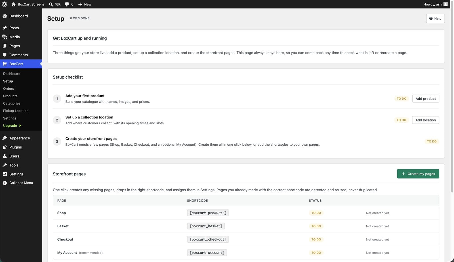454x262 pixels.
Task: Click the Create my pages label
Action: (x=421, y=174)
